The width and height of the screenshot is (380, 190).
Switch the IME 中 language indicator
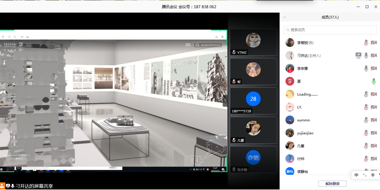point(356,175)
